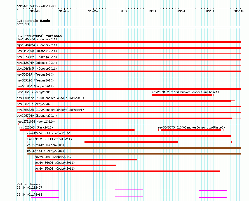Select the red esv2663182 variant bar
249x201 pixels.
pyautogui.click(x=183, y=95)
